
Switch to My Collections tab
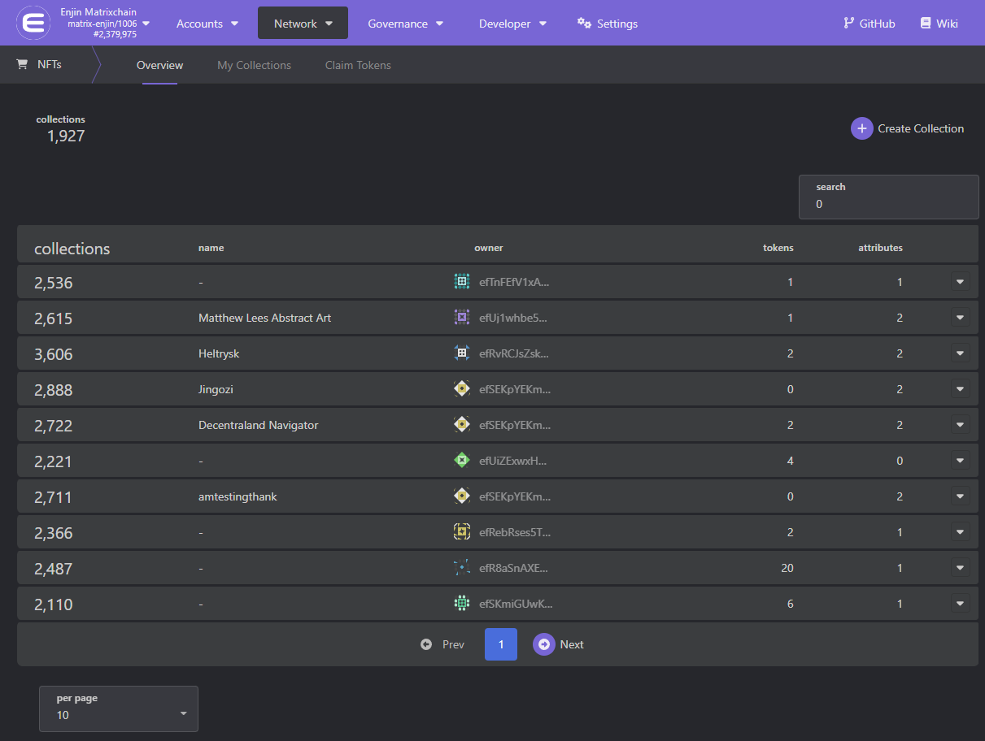[254, 65]
